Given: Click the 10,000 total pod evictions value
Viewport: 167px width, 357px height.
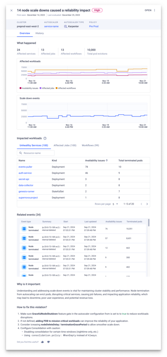Looking at the screenshot, I should (x=91, y=50).
